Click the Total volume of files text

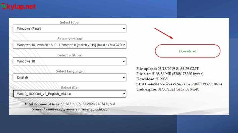tap(70, 104)
